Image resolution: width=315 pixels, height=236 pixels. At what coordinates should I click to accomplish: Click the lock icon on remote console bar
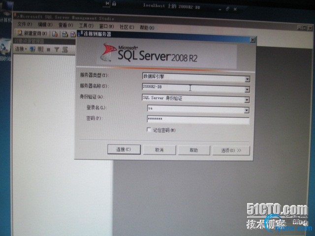coord(114,3)
